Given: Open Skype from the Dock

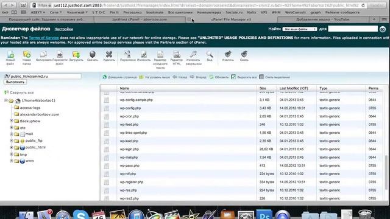Looking at the screenshot, I should [x=80, y=215].
